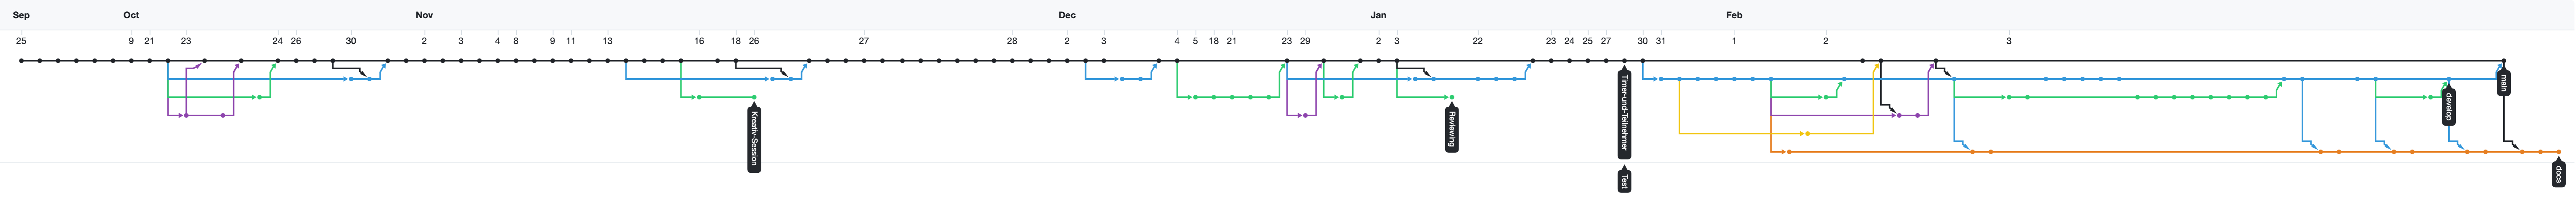Viewport: 2576px width, 205px height.
Task: Click the Feb month header
Action: click(1734, 15)
